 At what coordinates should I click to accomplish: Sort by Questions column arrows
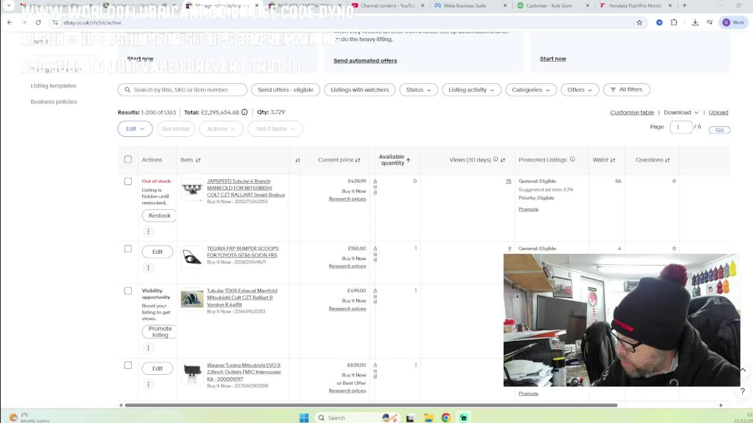point(668,160)
